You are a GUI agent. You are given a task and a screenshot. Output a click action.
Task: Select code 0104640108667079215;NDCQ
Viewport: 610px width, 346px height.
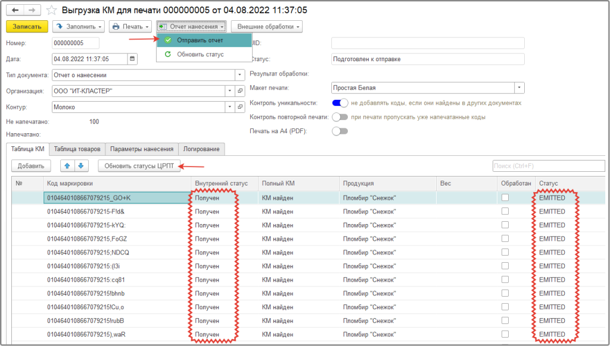coord(88,253)
